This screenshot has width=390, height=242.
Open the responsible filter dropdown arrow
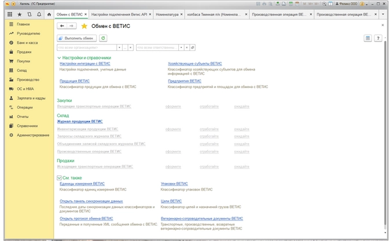point(181,47)
